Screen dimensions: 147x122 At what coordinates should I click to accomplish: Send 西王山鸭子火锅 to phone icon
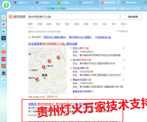[x=123, y=48]
